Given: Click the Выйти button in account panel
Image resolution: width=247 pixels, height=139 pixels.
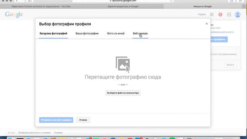Looking at the screenshot, I should click(230, 65).
